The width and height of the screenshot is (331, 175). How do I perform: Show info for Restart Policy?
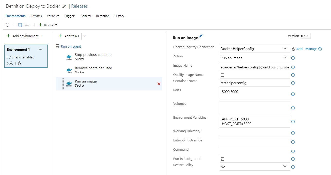[293, 167]
